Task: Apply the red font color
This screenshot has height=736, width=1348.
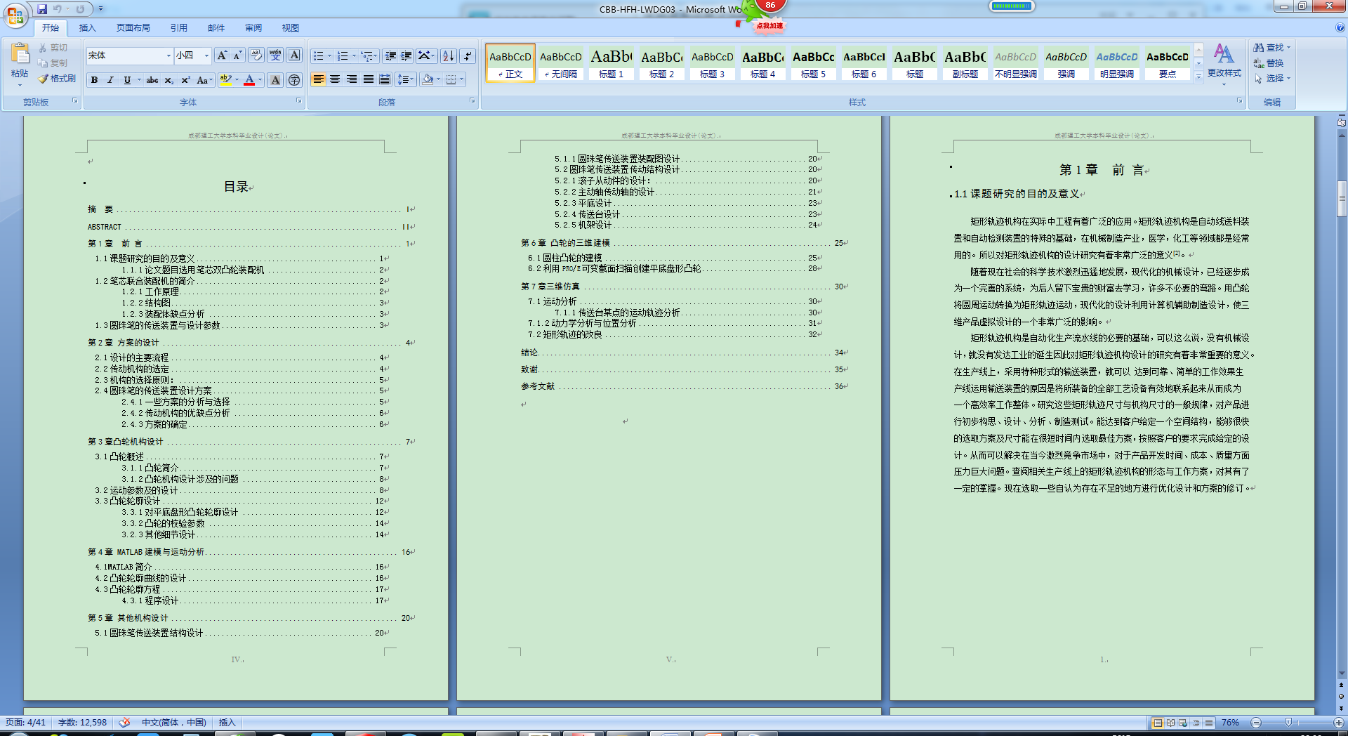Action: pyautogui.click(x=249, y=80)
